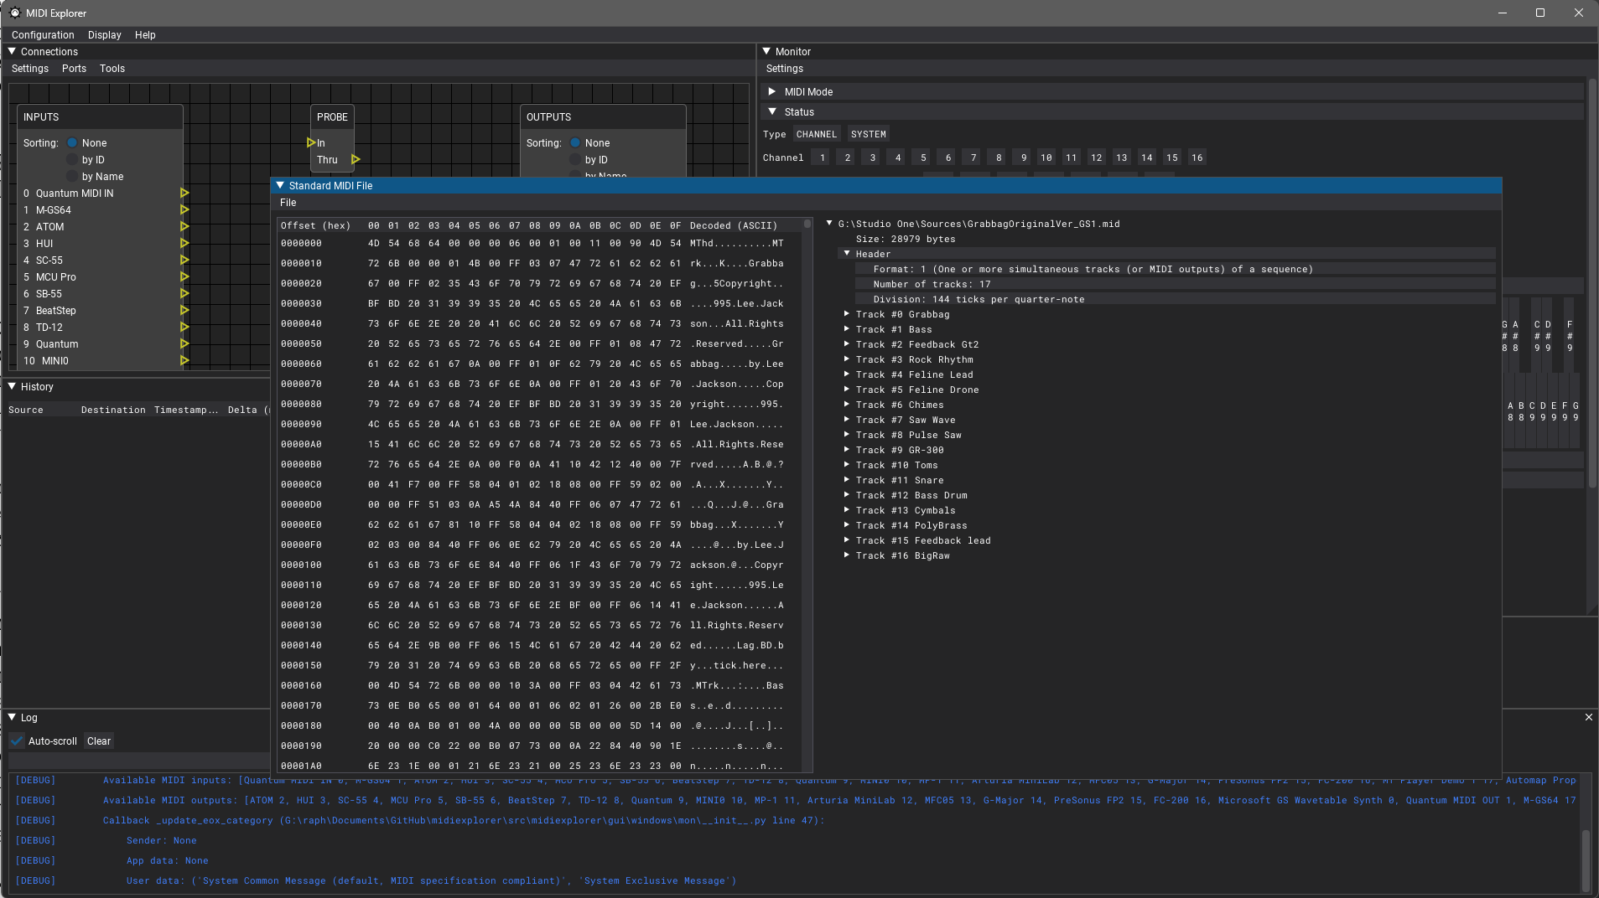Open the Configuration menu

click(43, 34)
